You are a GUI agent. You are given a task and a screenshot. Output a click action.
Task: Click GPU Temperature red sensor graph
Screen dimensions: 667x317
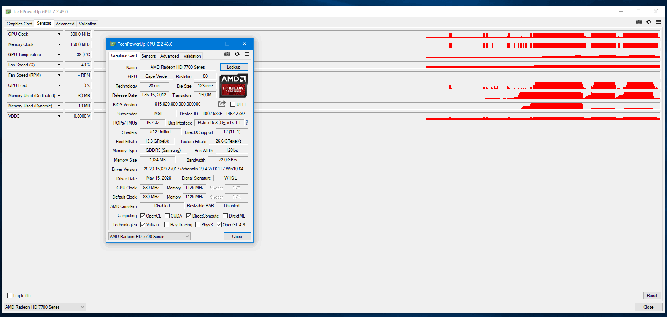[377, 55]
